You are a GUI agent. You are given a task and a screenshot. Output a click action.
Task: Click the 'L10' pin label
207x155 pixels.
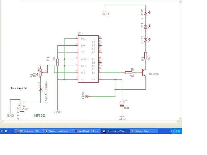(93, 39)
